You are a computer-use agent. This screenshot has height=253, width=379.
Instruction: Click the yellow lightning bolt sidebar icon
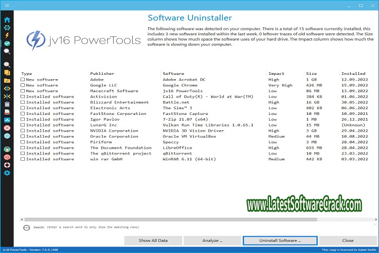point(7,35)
